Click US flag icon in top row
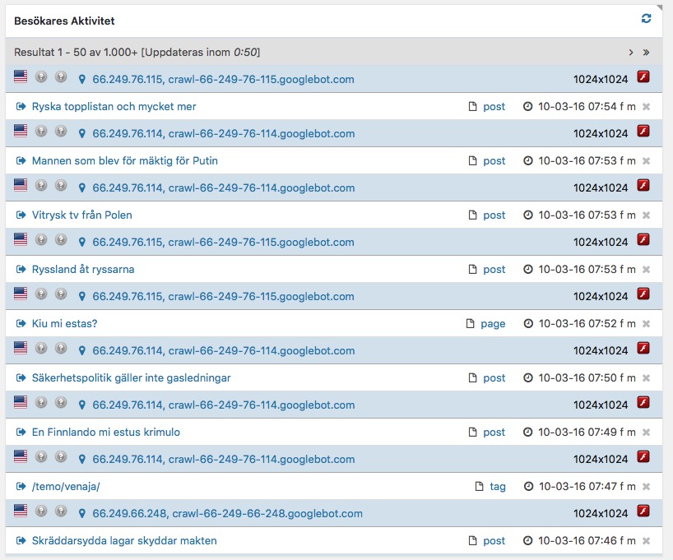The height and width of the screenshot is (560, 673). pos(21,76)
